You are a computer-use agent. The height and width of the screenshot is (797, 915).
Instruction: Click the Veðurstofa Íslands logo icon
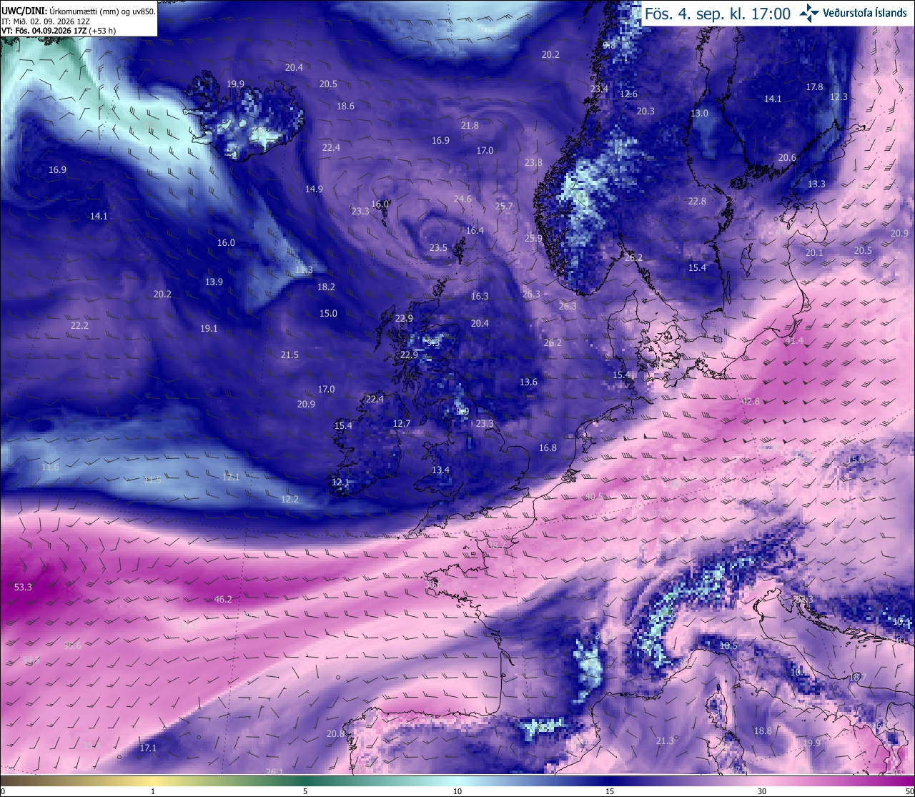pyautogui.click(x=809, y=13)
